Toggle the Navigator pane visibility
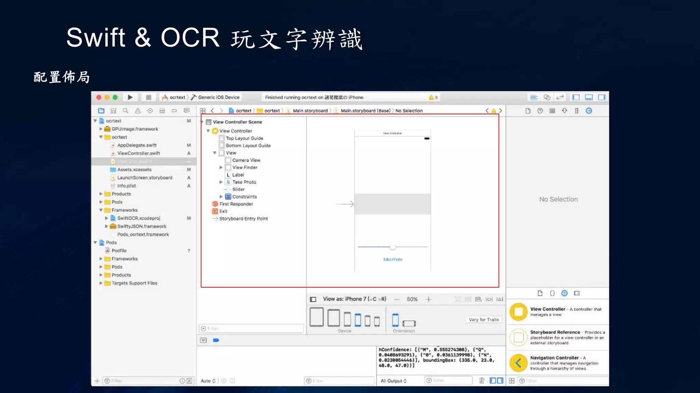This screenshot has height=393, width=700. 576,97
